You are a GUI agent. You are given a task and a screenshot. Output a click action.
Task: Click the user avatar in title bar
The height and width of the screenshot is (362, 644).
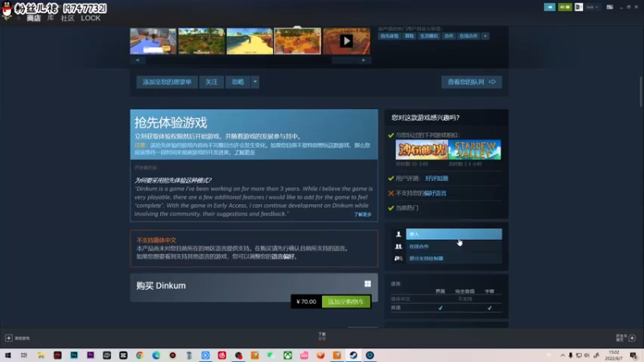[x=579, y=7]
